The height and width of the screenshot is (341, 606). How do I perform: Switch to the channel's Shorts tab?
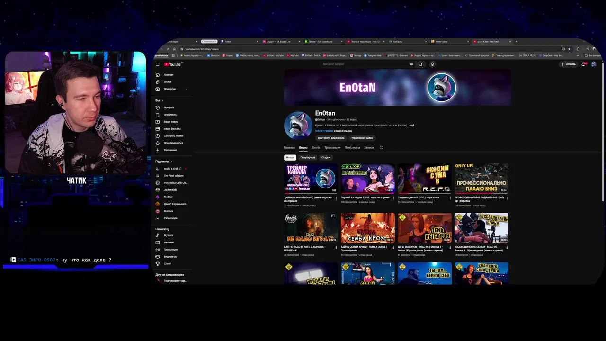coord(316,148)
